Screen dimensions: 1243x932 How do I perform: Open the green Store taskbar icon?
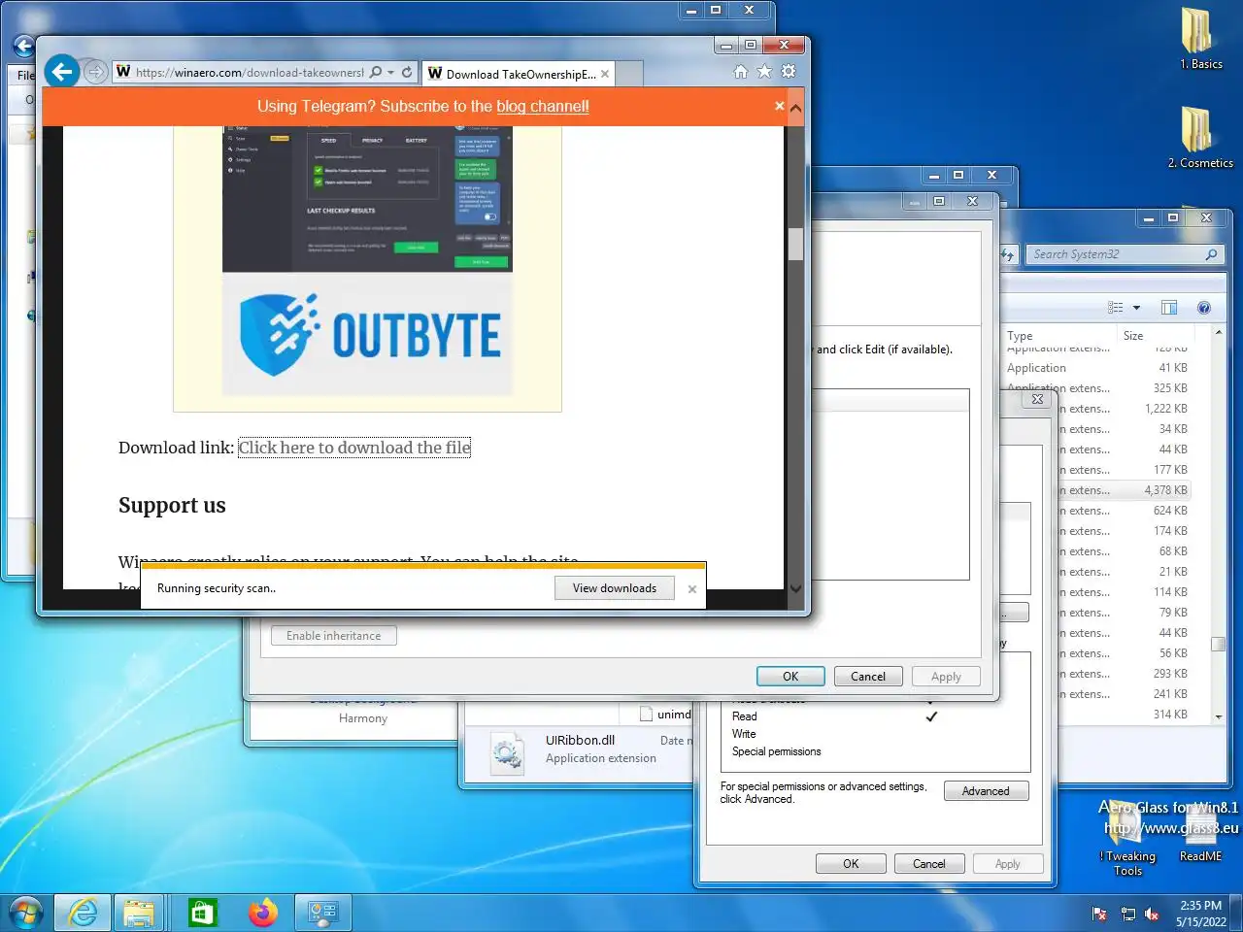(203, 913)
